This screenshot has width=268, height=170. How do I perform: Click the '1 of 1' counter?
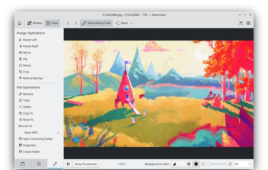tap(121, 164)
